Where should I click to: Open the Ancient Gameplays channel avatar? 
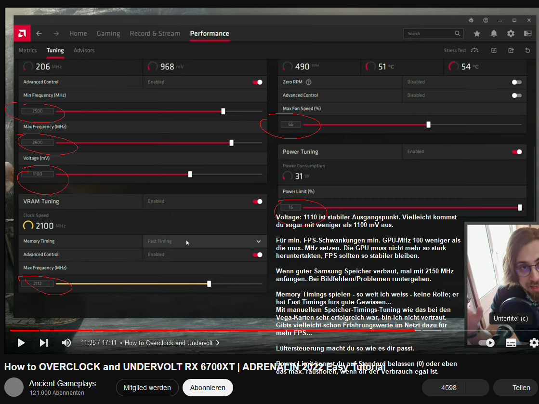[x=14, y=387]
